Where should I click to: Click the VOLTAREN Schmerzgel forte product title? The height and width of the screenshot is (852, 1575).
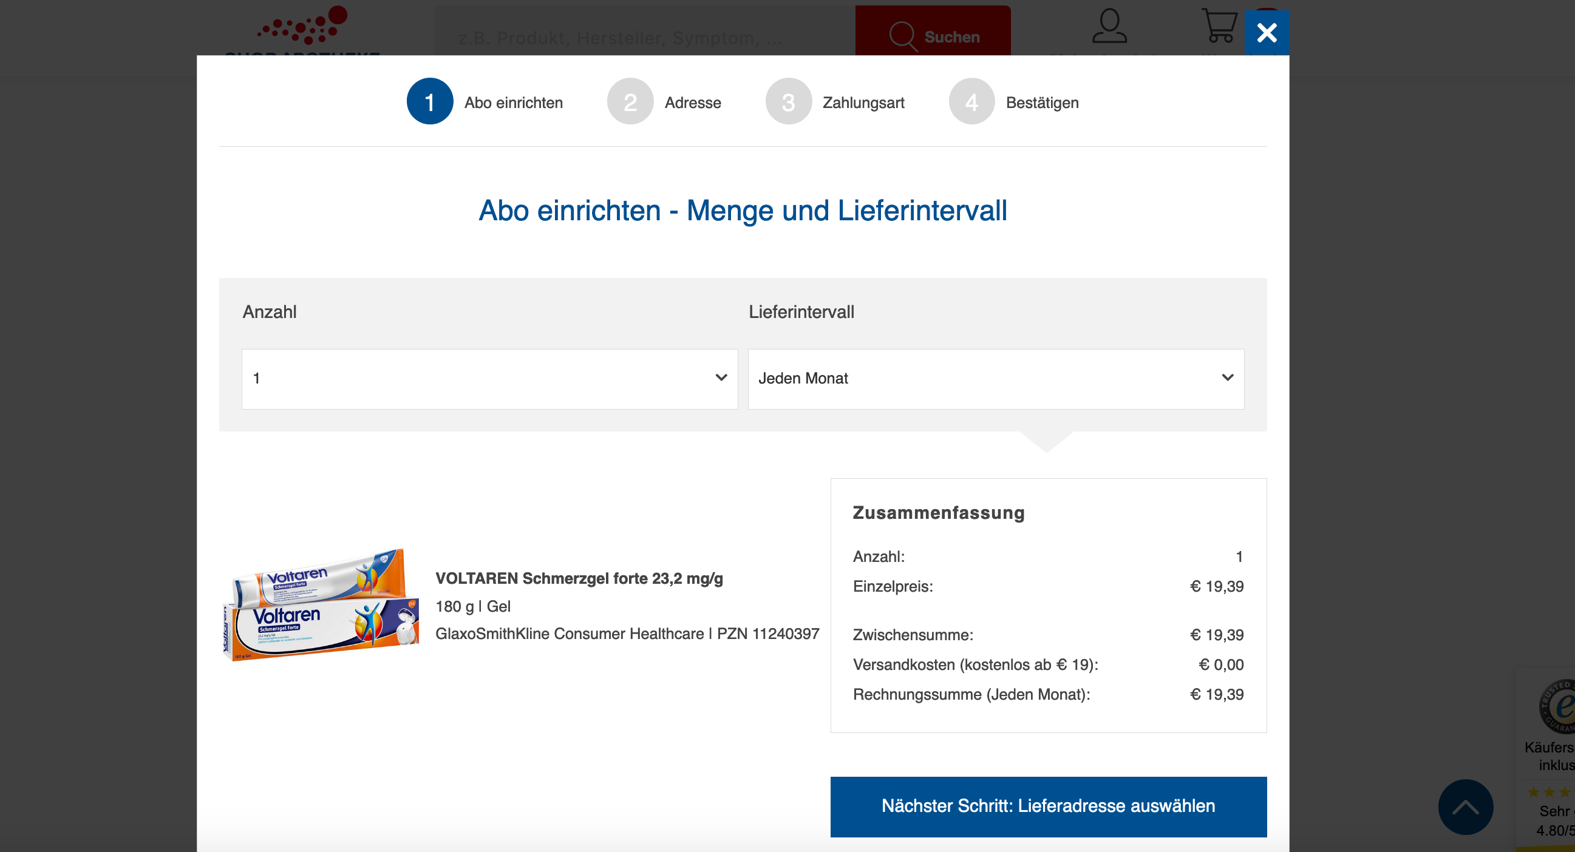coord(579,578)
